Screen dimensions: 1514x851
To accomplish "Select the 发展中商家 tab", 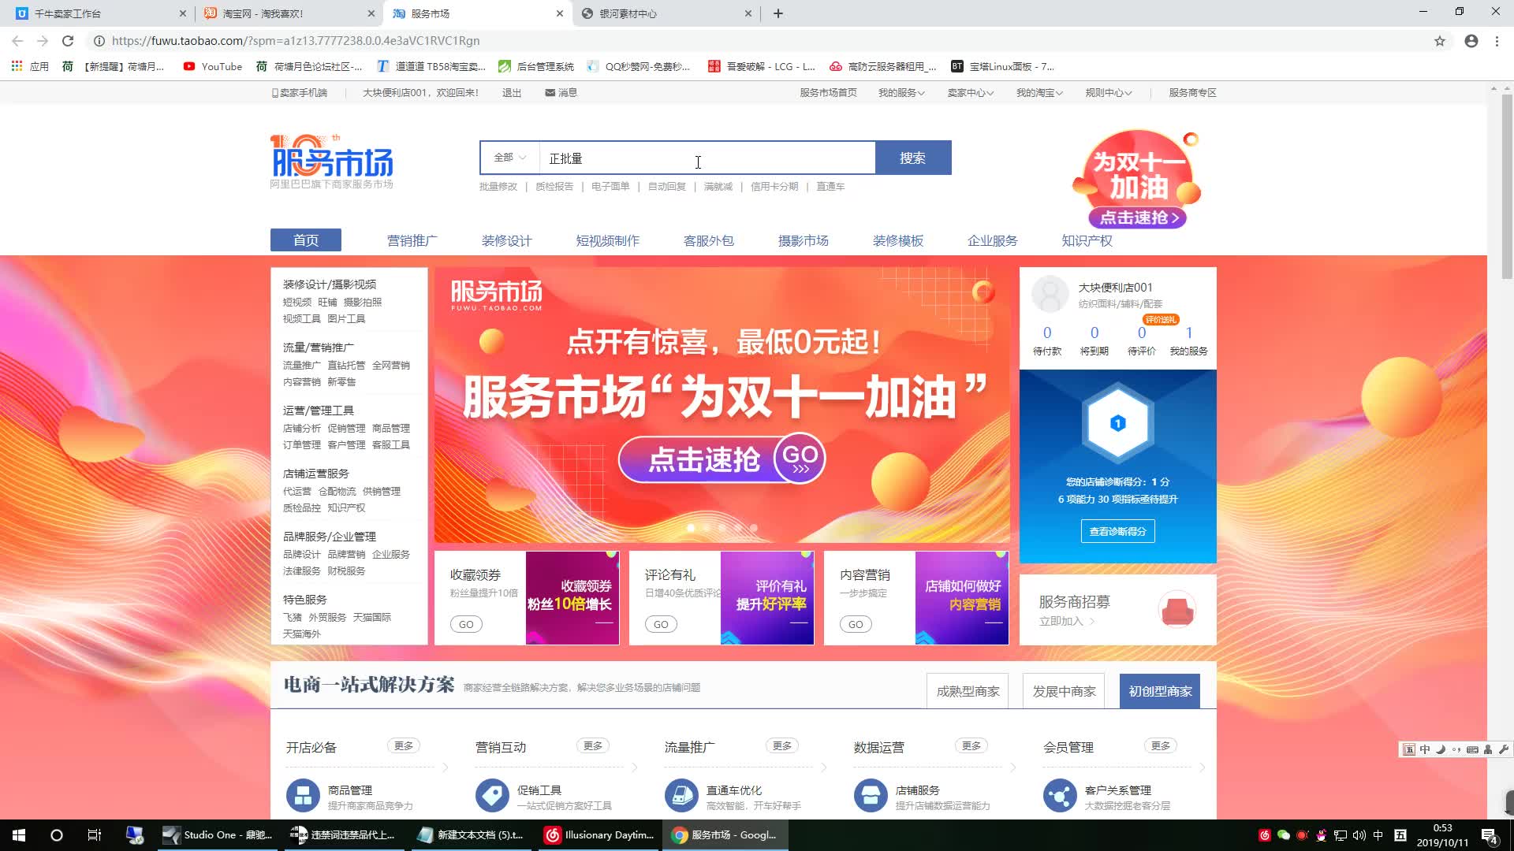I will coord(1064,691).
